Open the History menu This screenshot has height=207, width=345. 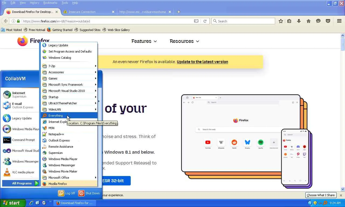pos(34,3)
